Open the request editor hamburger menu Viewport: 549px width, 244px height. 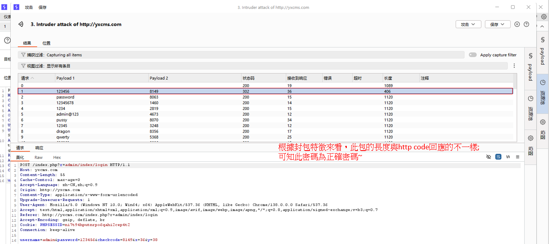pos(517,157)
